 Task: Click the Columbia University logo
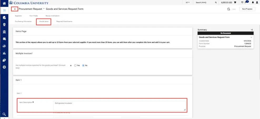[29, 3]
